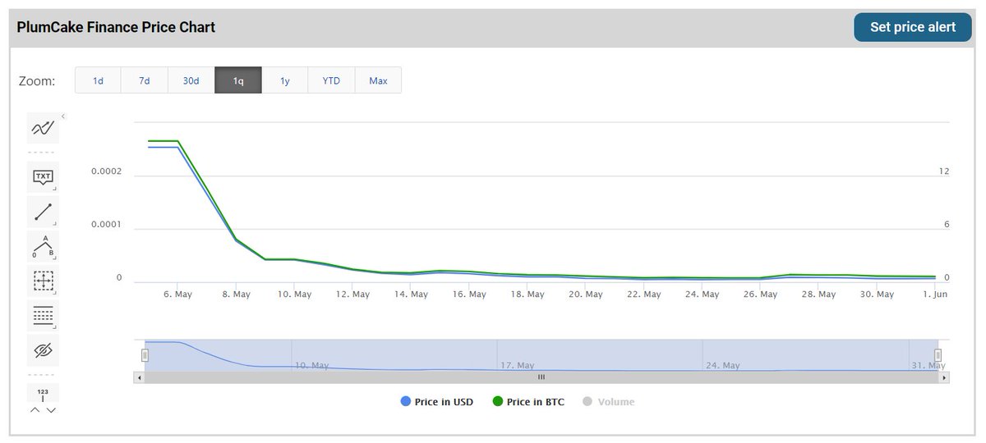Open the line tool submenu arrow
This screenshot has height=443, width=986.
tap(54, 223)
